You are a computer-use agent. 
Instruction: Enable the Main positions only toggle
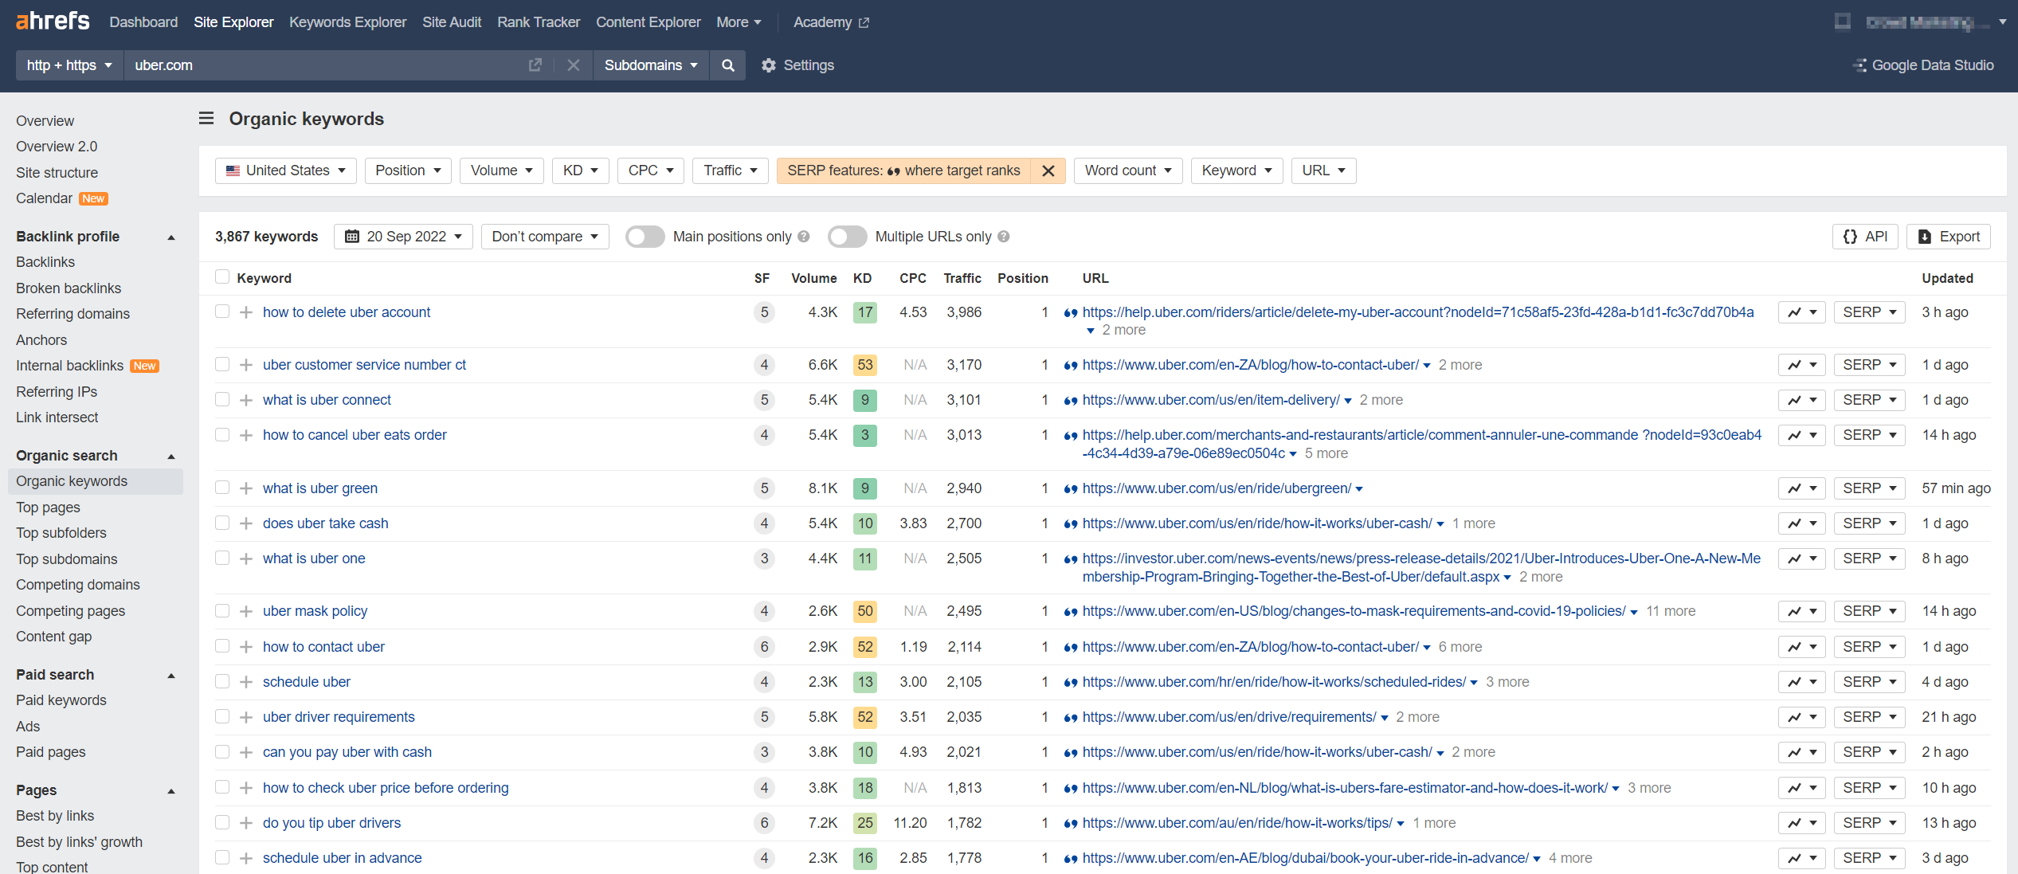pos(645,237)
